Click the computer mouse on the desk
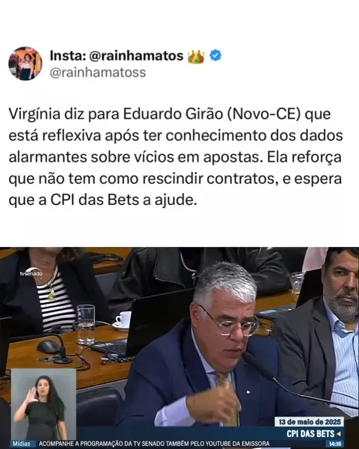This screenshot has height=449, width=359. tap(49, 346)
